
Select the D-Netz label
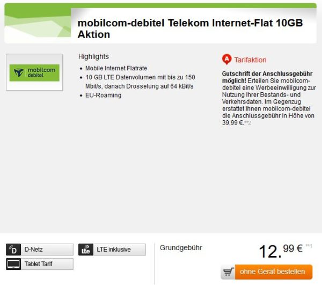(34, 250)
